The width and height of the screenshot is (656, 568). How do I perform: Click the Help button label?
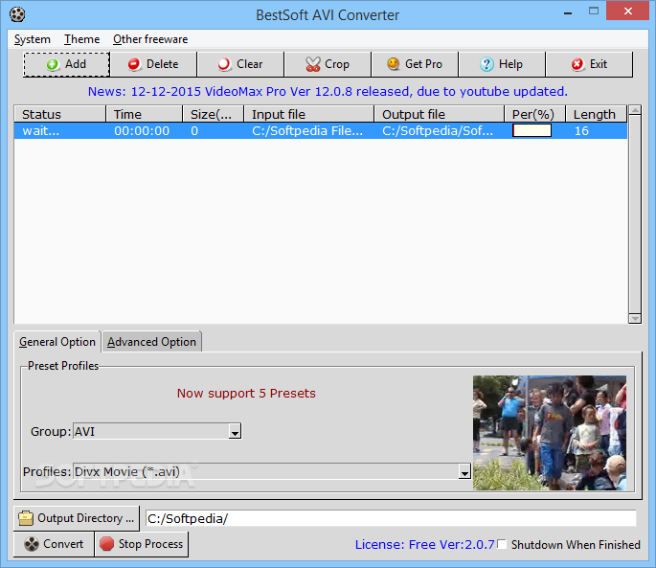[510, 64]
